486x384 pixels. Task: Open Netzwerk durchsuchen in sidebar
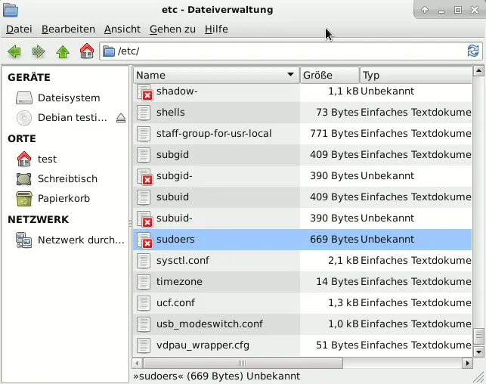pos(80,240)
